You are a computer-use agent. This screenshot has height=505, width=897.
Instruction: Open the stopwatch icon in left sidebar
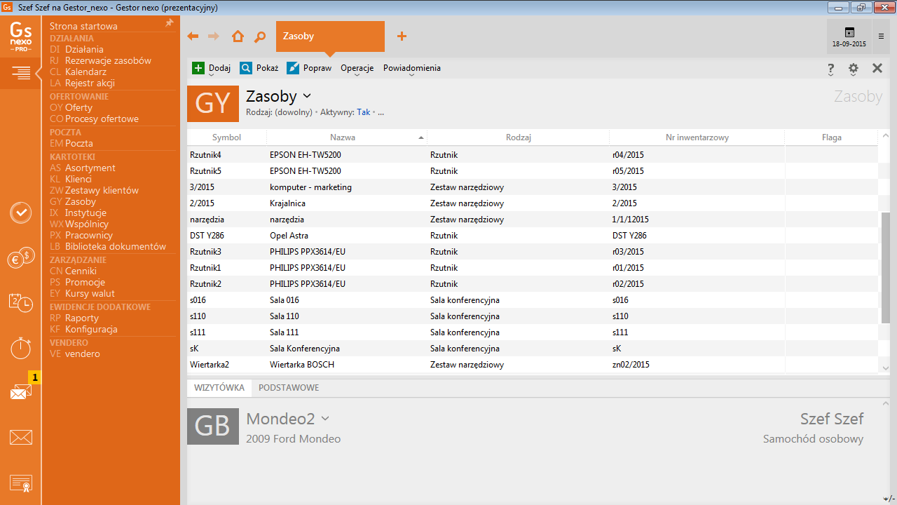(x=21, y=347)
